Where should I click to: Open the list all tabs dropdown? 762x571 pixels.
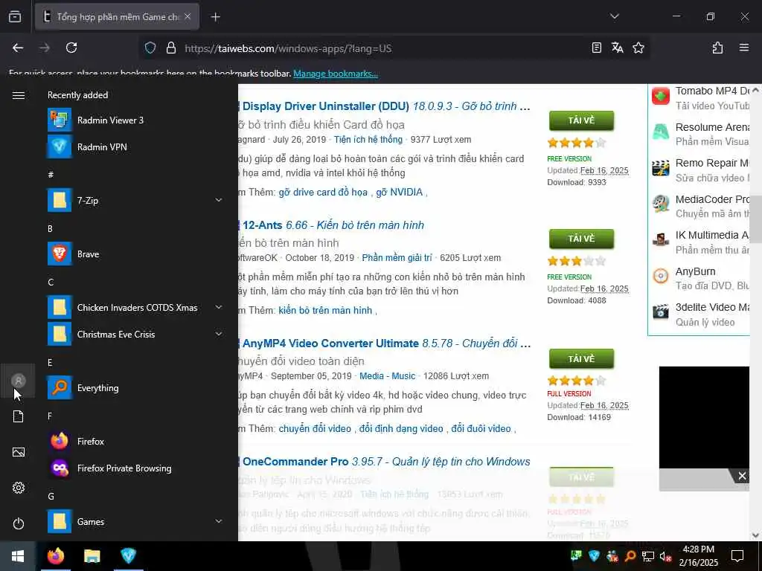click(614, 16)
